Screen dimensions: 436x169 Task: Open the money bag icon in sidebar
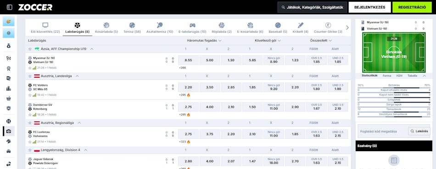click(x=9, y=46)
